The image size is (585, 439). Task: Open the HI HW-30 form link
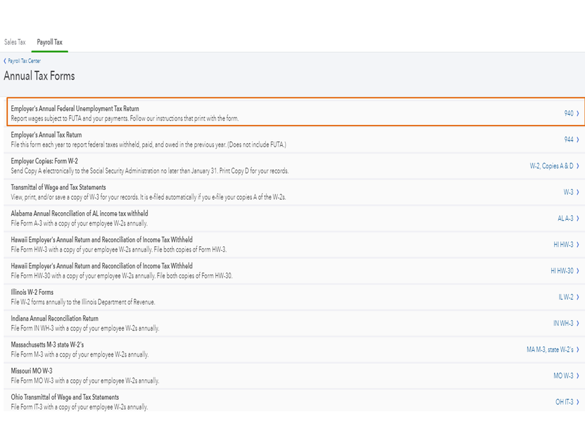point(562,271)
